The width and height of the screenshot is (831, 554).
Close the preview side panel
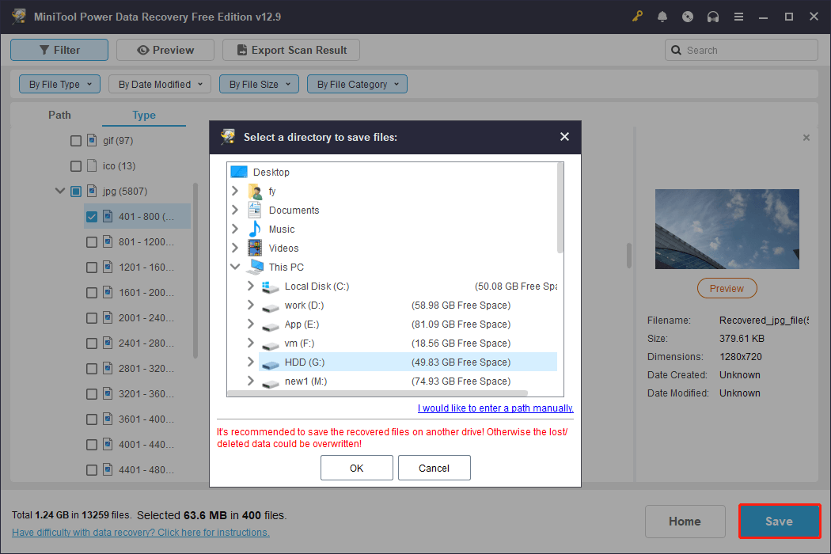(806, 138)
